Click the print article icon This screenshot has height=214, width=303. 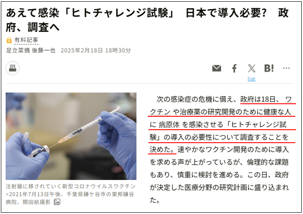point(13,68)
